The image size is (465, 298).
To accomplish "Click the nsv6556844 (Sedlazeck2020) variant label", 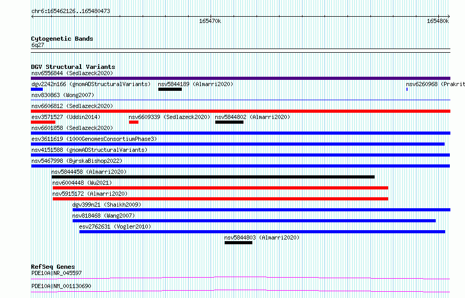I will (72, 73).
